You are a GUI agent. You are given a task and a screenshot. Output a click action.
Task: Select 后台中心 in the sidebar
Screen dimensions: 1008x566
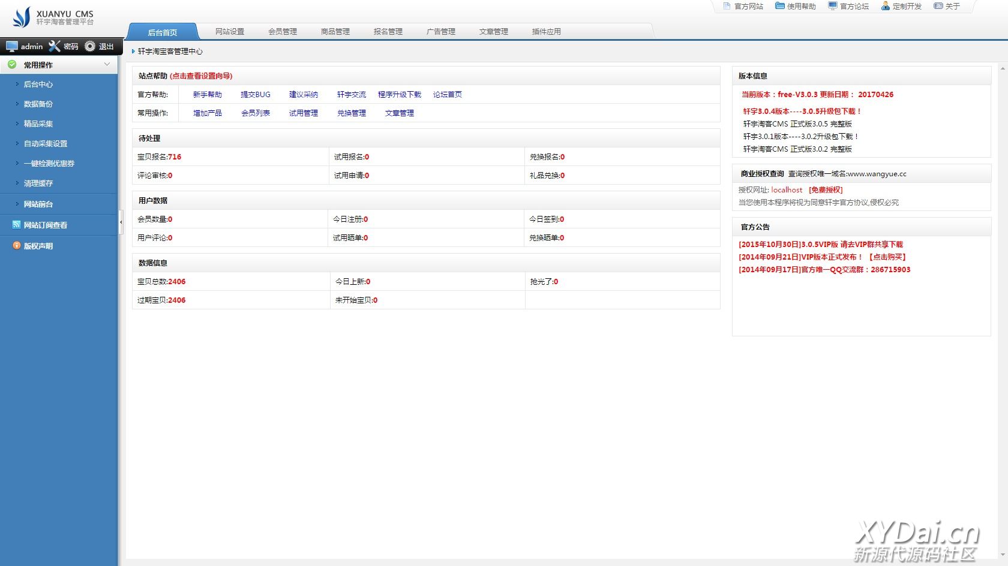pyautogui.click(x=38, y=85)
